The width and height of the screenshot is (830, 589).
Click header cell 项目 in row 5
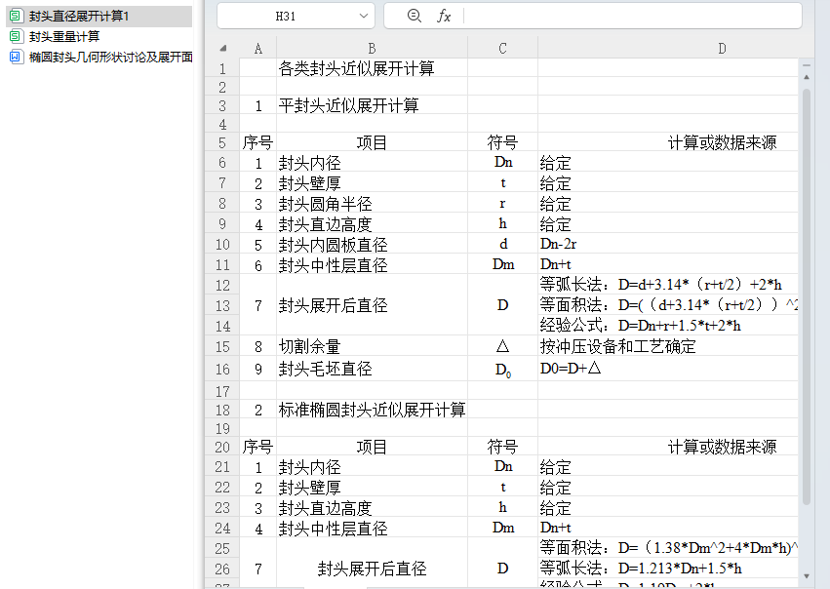pyautogui.click(x=373, y=142)
